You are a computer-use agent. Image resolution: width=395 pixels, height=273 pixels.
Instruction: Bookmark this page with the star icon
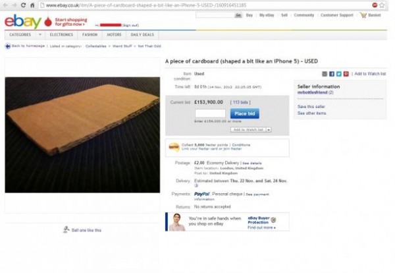[x=382, y=5]
